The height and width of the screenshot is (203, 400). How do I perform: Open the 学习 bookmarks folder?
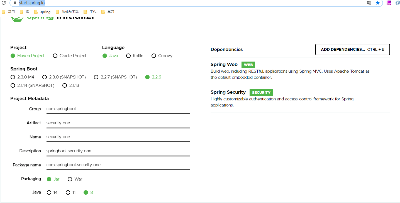pos(108,12)
